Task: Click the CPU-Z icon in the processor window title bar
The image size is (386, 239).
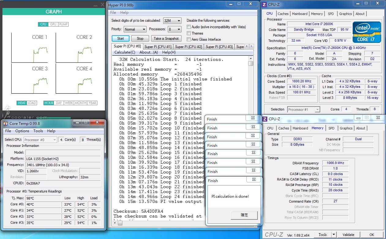Action: [x=264, y=5]
